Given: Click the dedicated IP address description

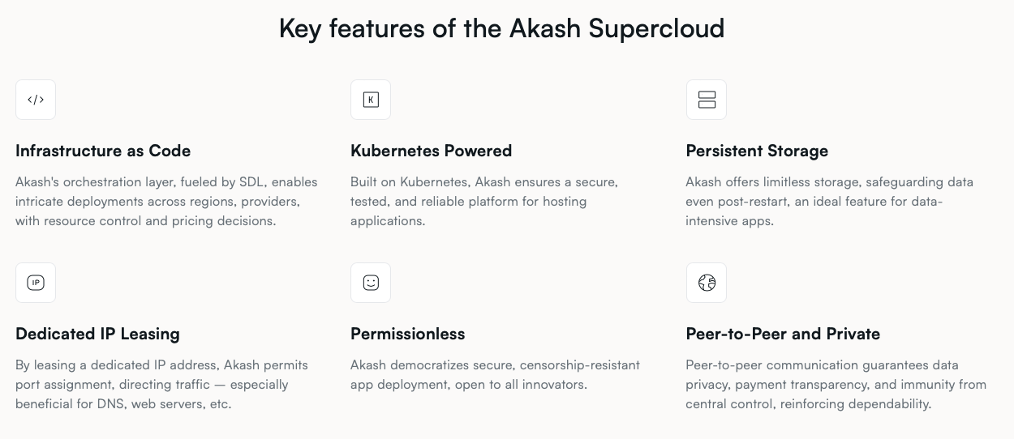Looking at the screenshot, I should [161, 385].
